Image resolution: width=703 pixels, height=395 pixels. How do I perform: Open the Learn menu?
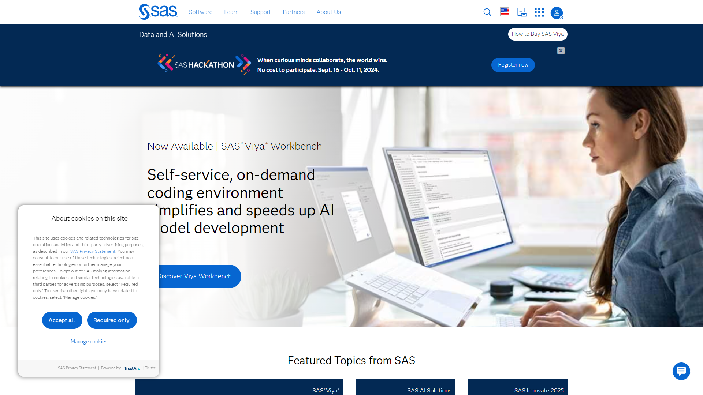[231, 12]
